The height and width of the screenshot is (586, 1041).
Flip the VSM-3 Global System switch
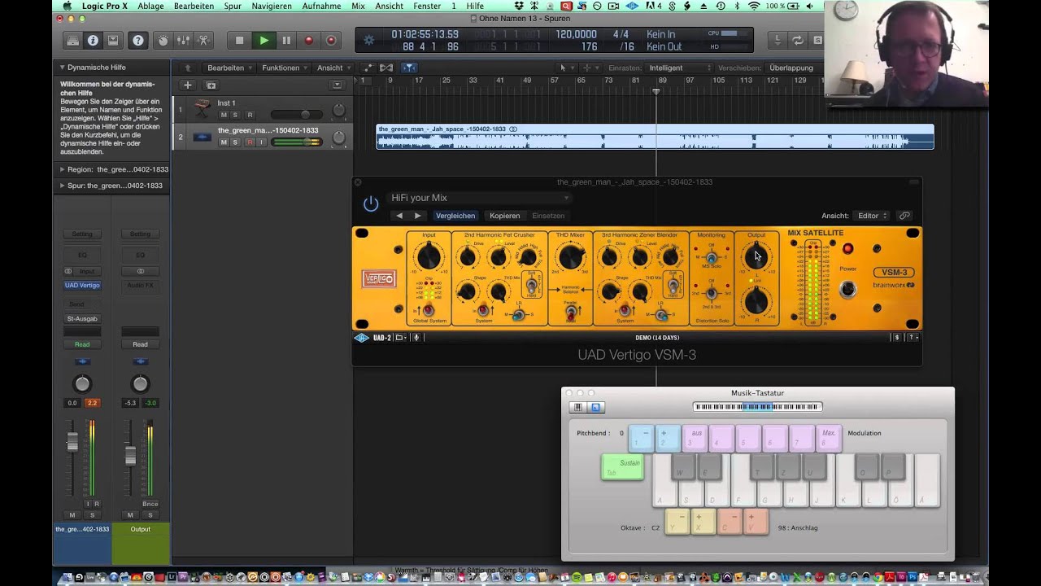pos(428,310)
